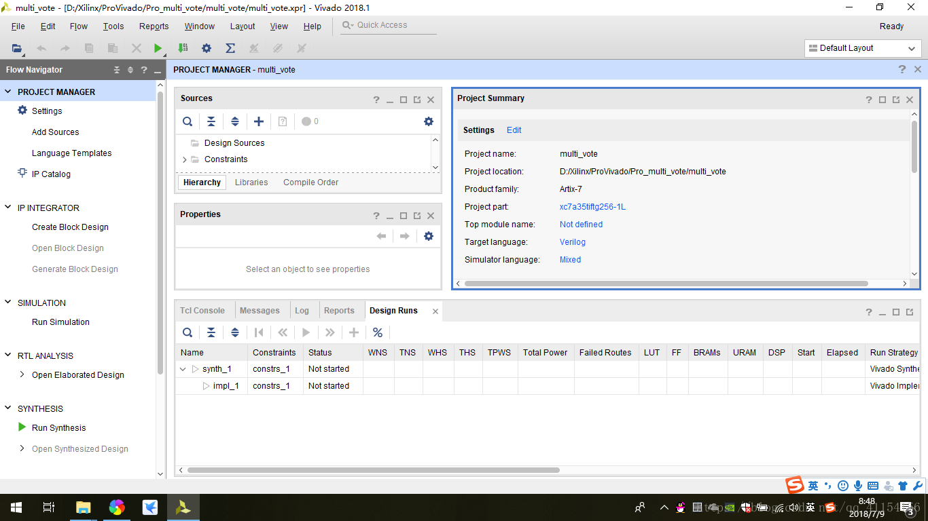Image resolution: width=928 pixels, height=521 pixels.
Task: Collapse SYNTHESIS section
Action: 8,408
